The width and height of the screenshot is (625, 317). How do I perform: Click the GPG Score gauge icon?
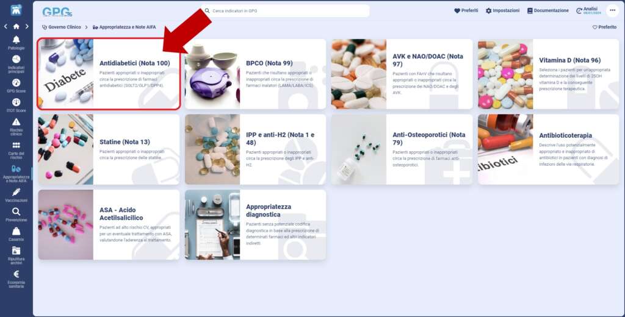pos(16,83)
